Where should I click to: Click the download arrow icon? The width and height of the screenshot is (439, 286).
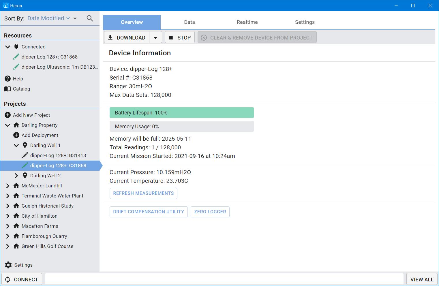tap(110, 37)
